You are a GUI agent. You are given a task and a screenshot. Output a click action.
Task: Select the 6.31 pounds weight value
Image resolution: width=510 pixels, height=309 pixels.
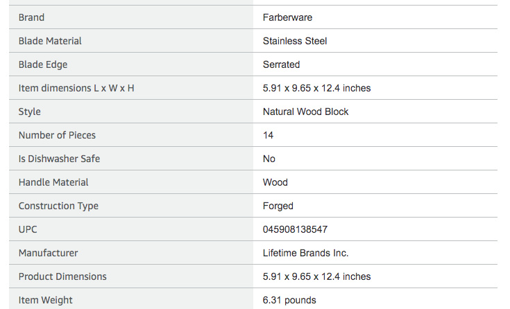coord(289,300)
